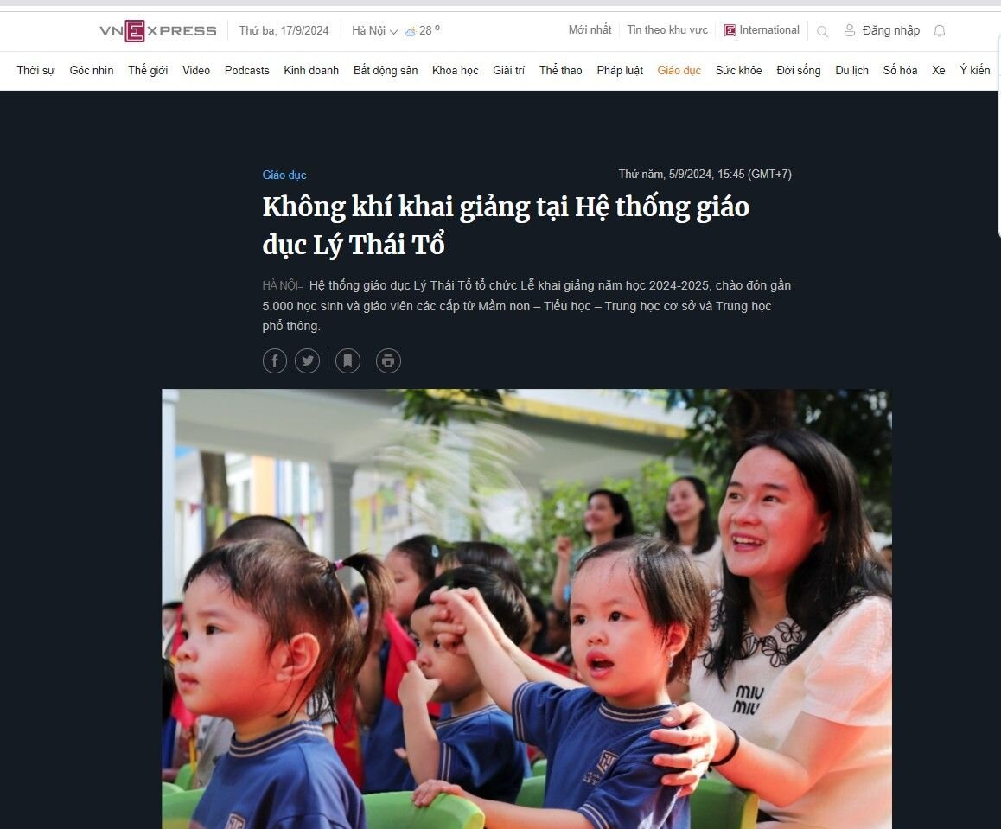Open the International edition link
Viewport: 1001px width, 829px height.
point(762,30)
